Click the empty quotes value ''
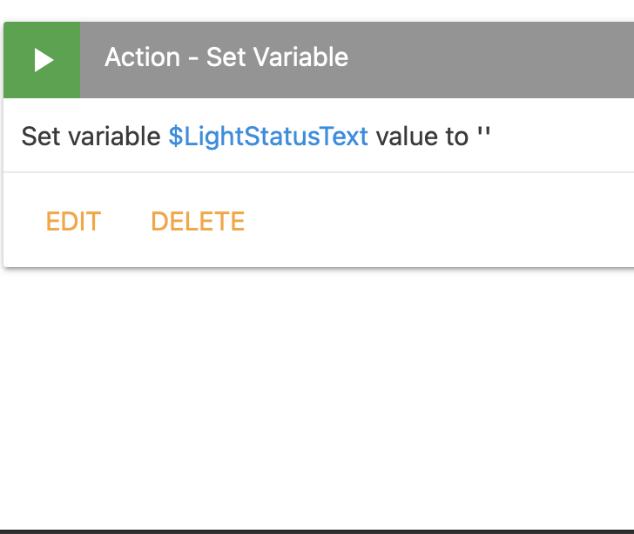Viewport: 634px width, 534px height. [484, 137]
